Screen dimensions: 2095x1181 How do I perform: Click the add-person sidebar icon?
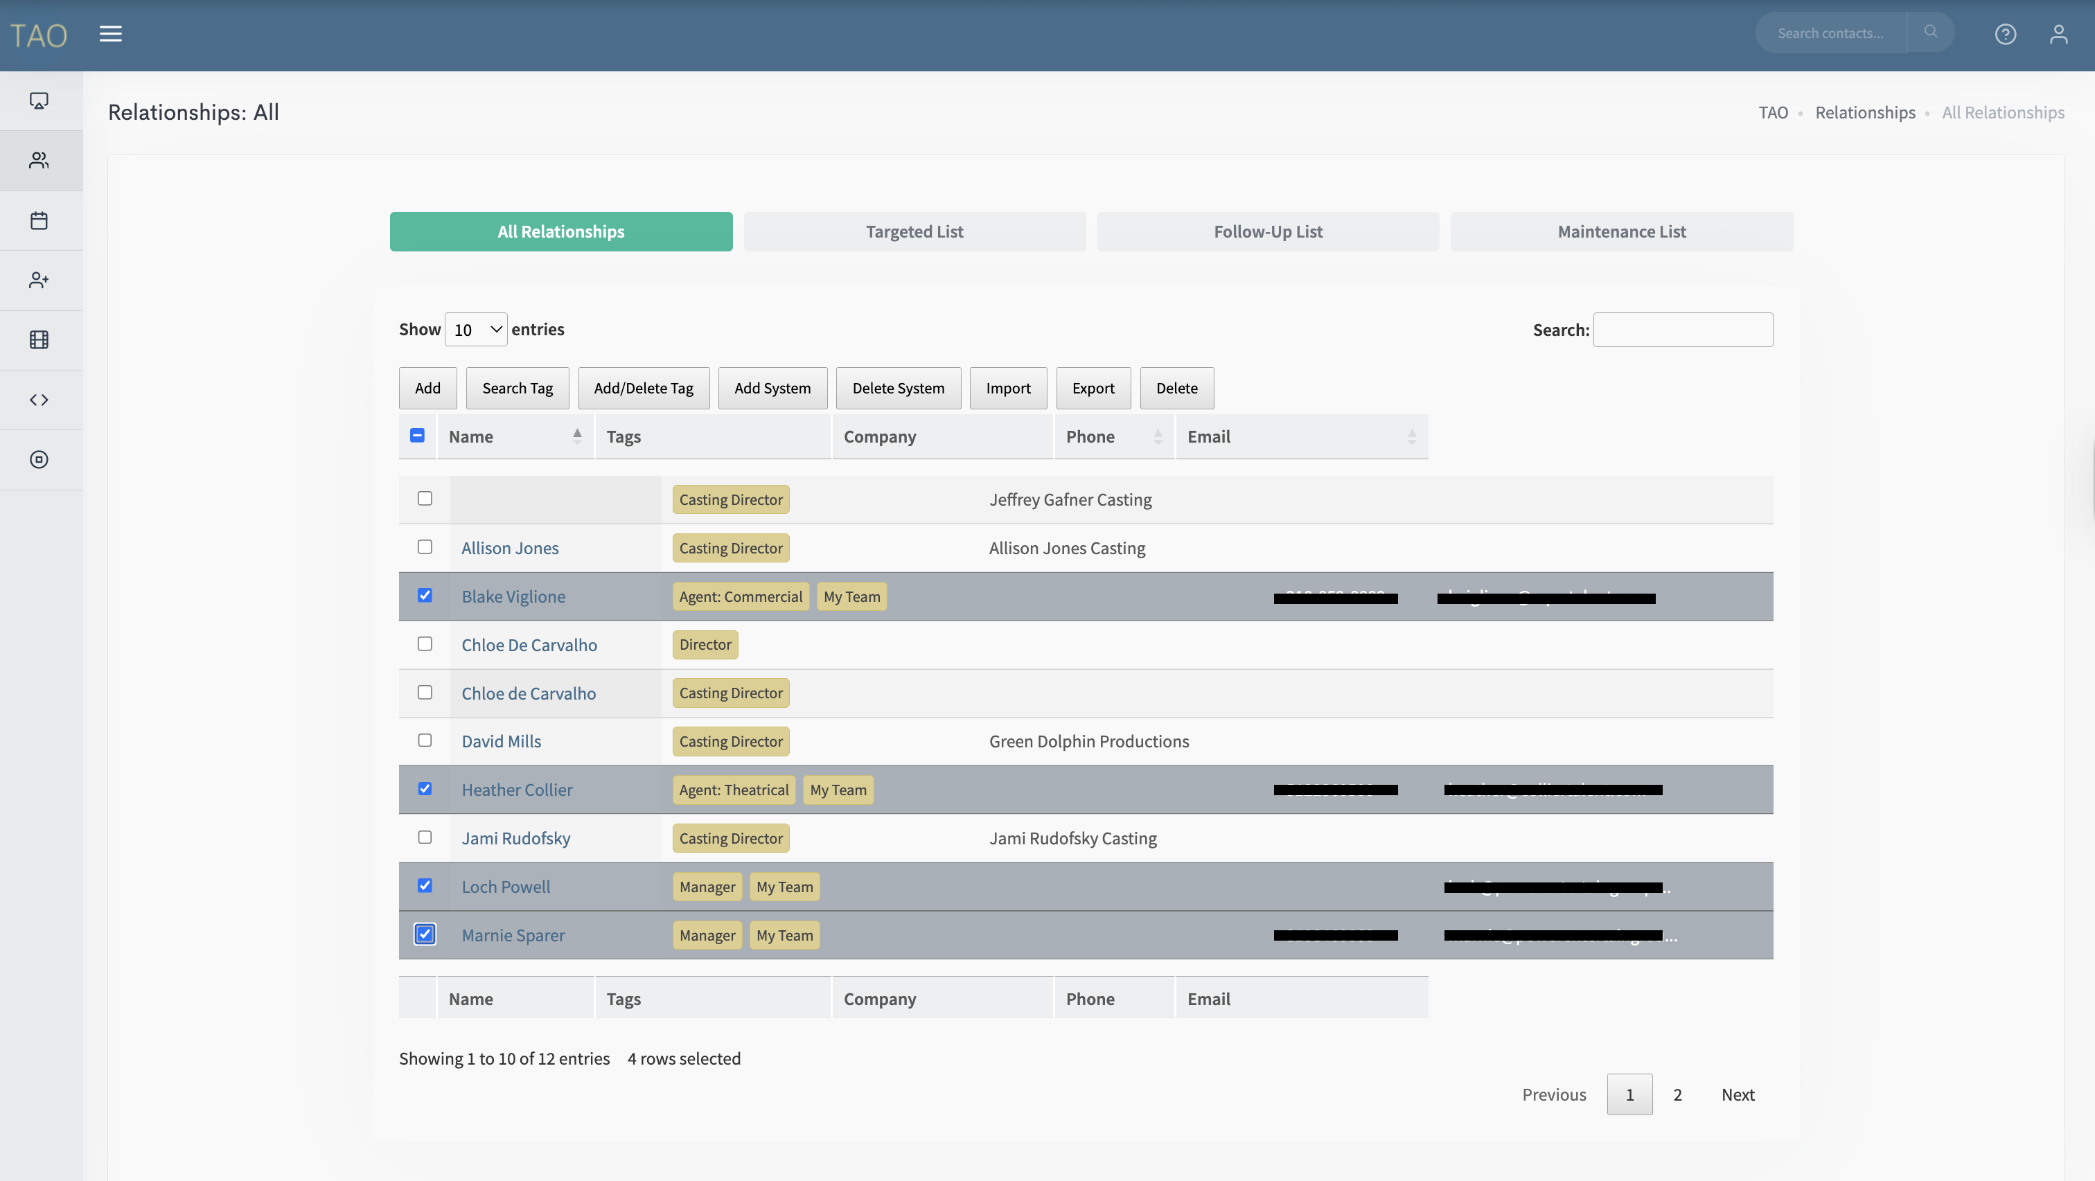[39, 280]
